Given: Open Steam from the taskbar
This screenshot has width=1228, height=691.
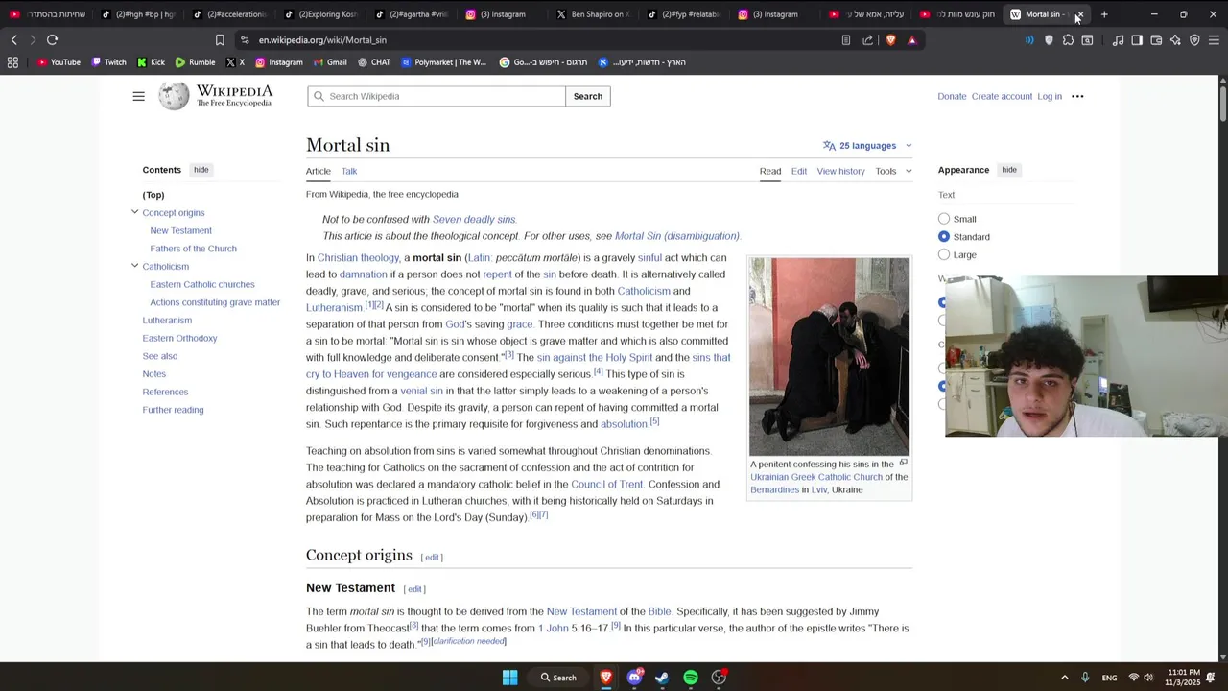Looking at the screenshot, I should coord(662,678).
